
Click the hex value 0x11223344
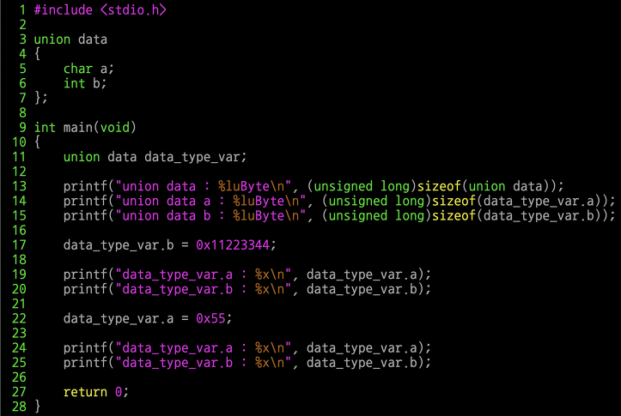[233, 245]
